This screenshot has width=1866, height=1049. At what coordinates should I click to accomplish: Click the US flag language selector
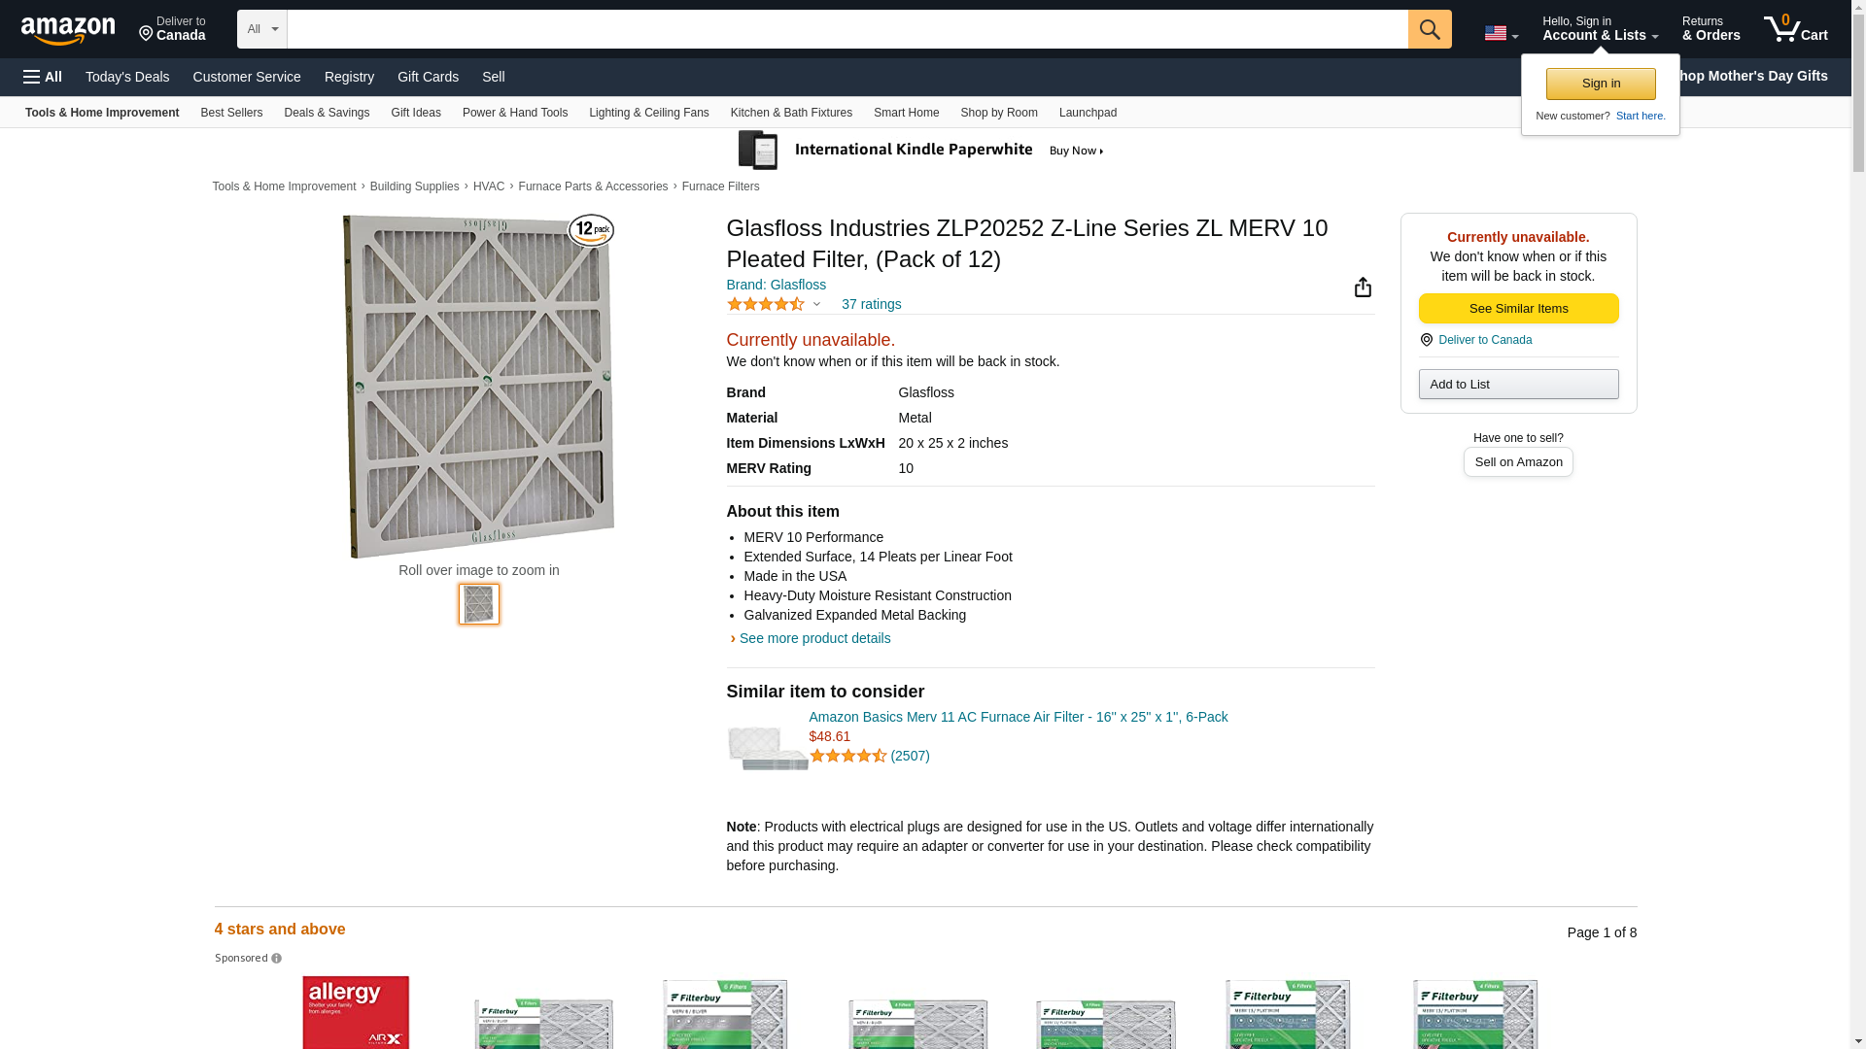click(1501, 33)
